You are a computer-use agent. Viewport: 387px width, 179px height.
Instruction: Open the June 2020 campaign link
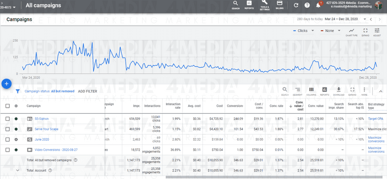pyautogui.click(x=42, y=139)
